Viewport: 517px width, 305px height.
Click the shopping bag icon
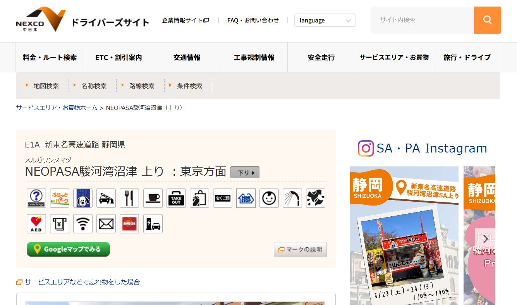click(199, 198)
